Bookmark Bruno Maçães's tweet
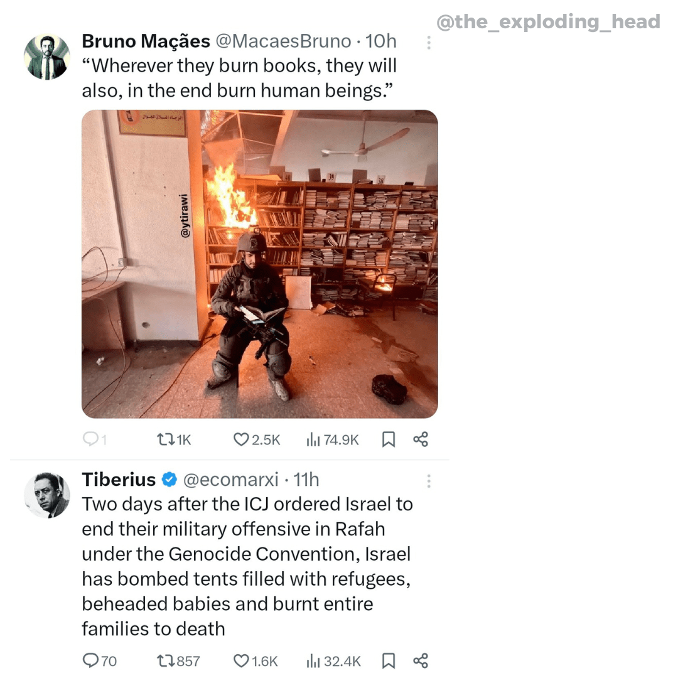This screenshot has width=678, height=678. (389, 440)
